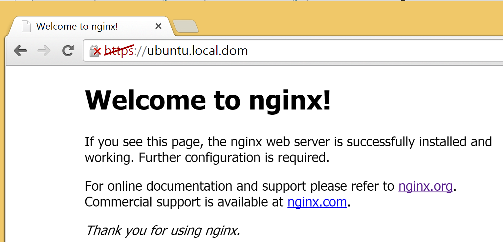Click the text 'Thank you for using nginx.'
The height and width of the screenshot is (242, 503).
(x=163, y=230)
